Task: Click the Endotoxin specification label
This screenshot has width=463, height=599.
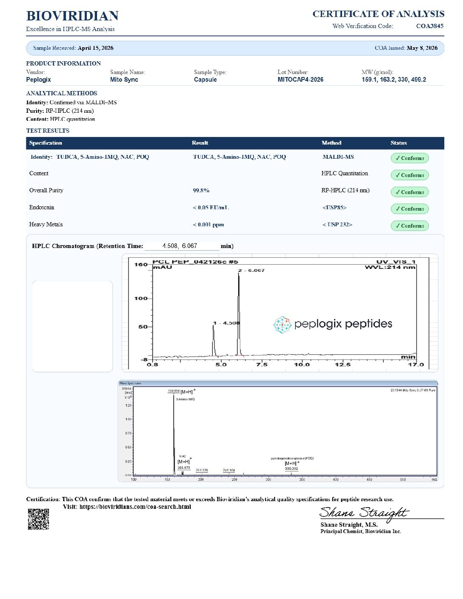Action: point(42,208)
